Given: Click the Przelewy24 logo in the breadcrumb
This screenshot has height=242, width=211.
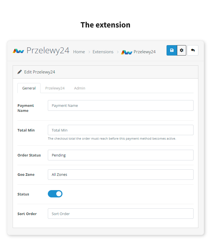Looking at the screenshot, I should pyautogui.click(x=127, y=52).
